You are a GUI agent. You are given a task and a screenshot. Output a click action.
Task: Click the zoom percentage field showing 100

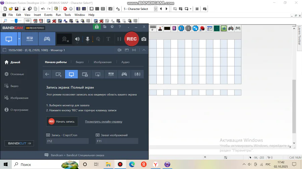(28, 21)
